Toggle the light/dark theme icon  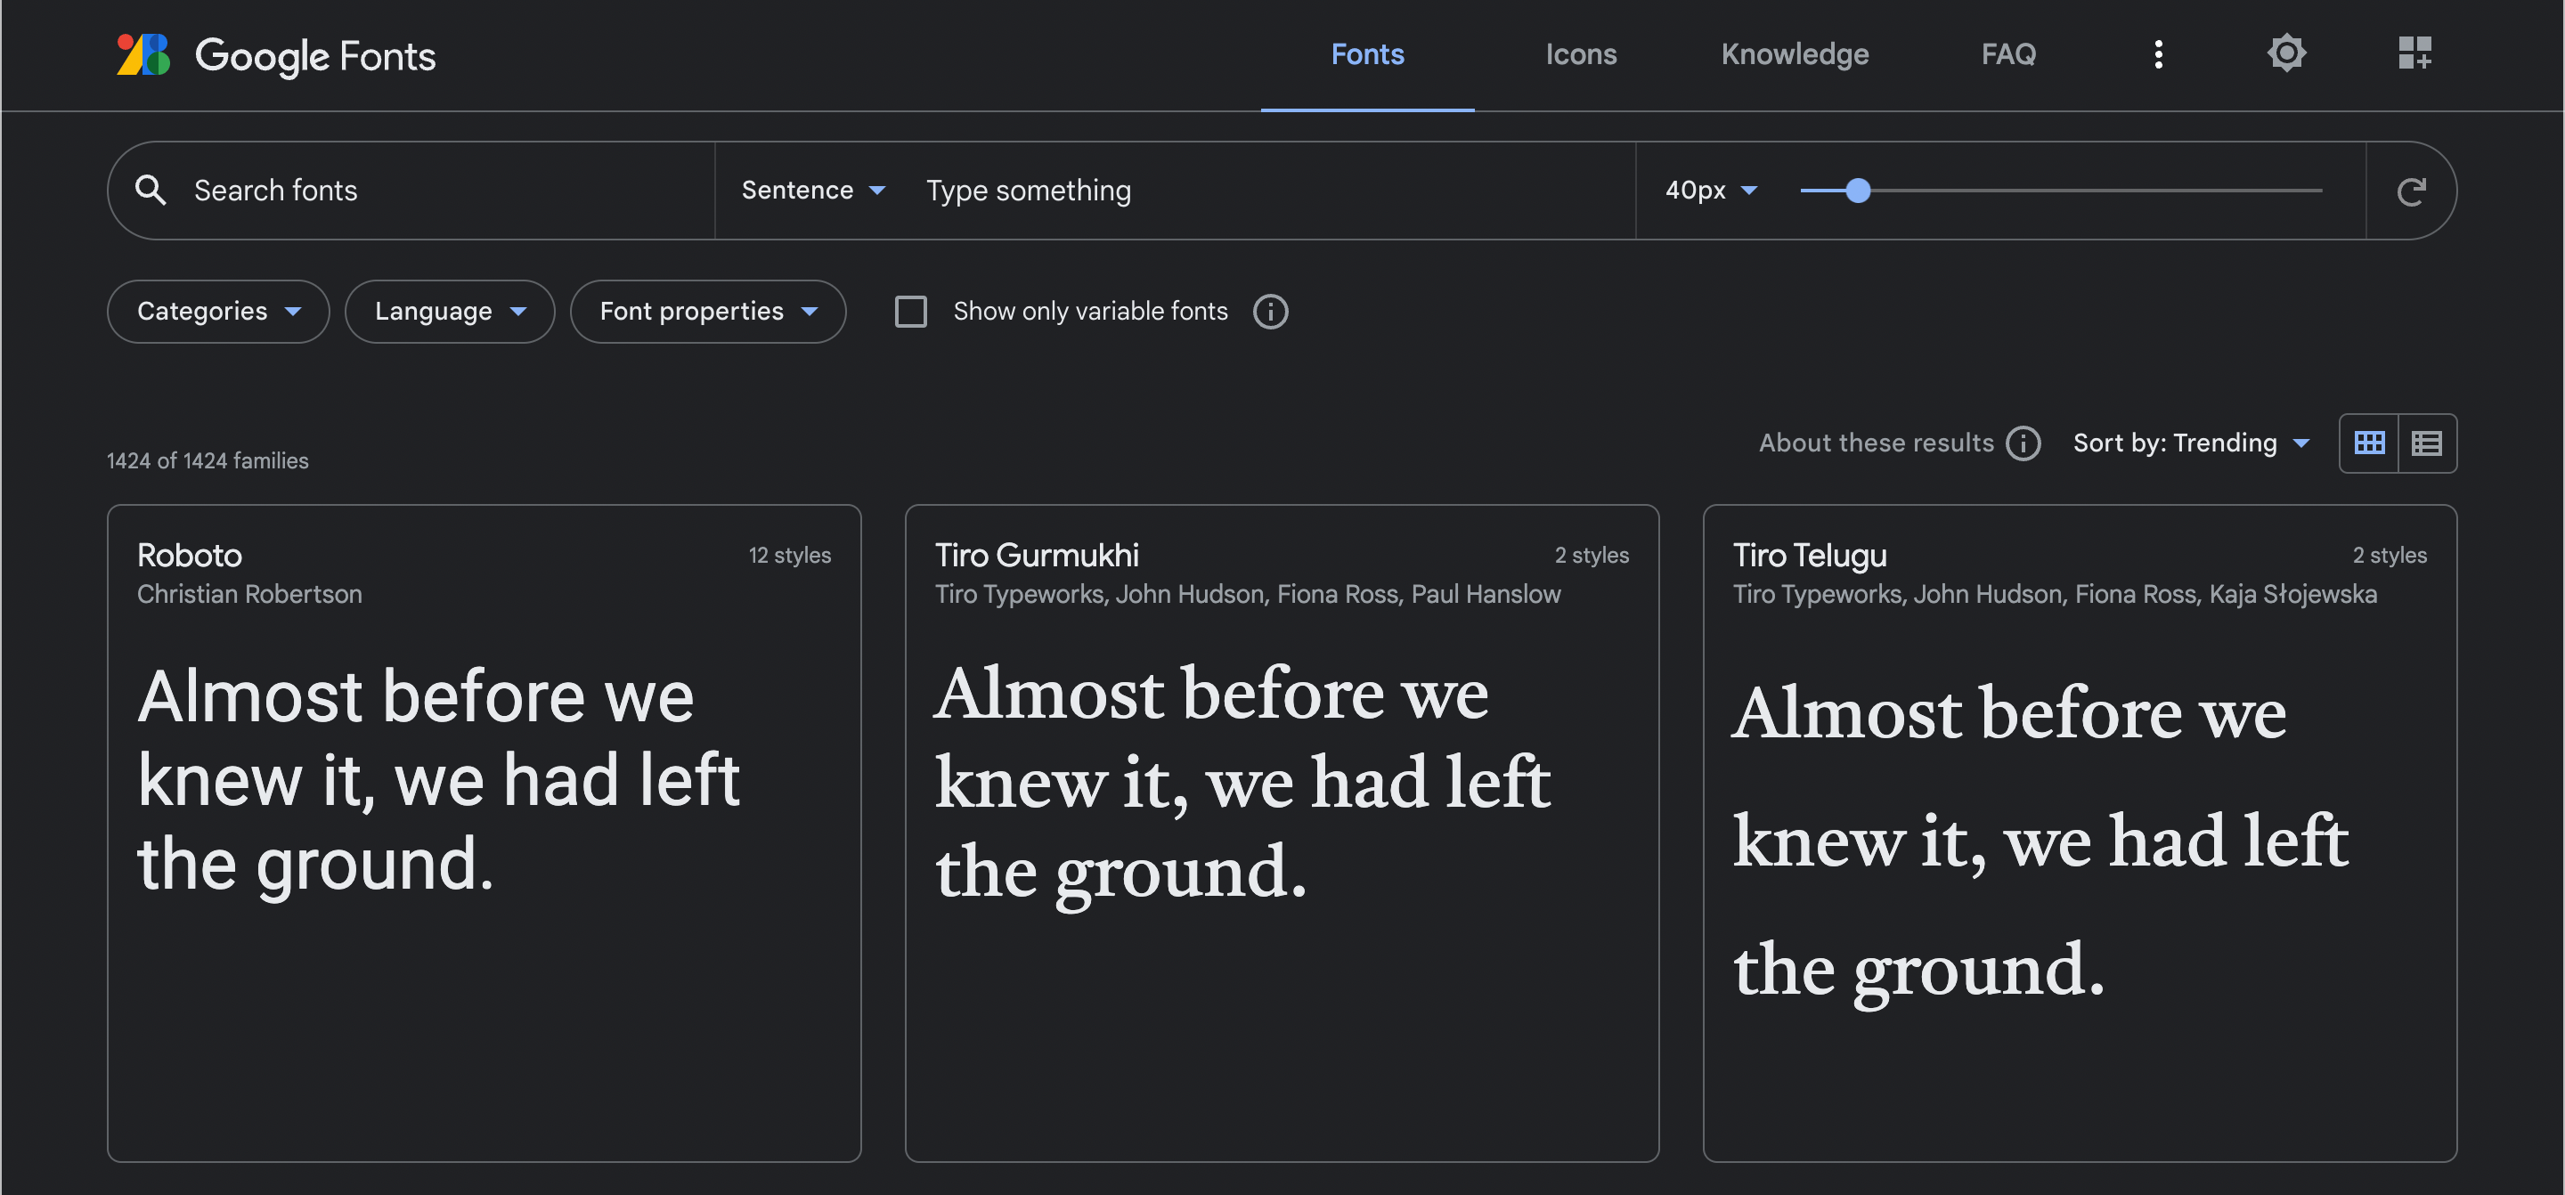coord(2286,53)
